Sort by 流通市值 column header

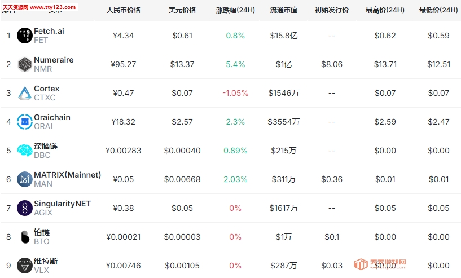(284, 10)
